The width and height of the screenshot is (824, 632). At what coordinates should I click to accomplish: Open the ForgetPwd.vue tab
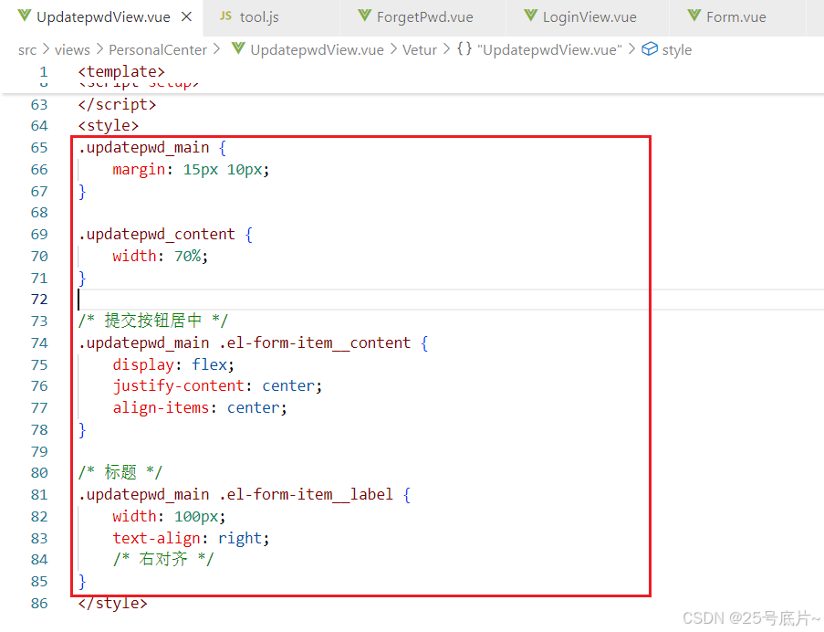(424, 17)
